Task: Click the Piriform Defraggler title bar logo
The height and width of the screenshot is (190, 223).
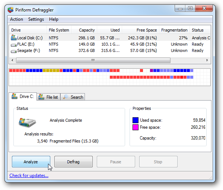Action: tap(10, 10)
